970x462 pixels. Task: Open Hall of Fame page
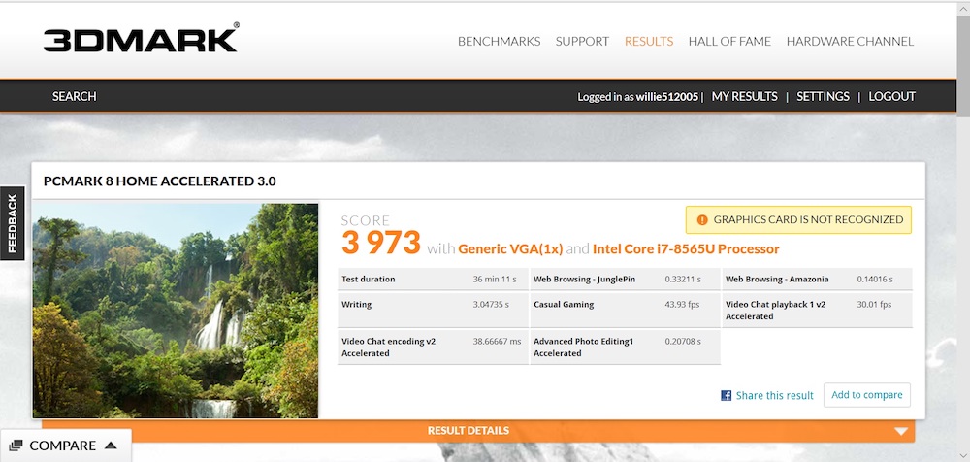[x=729, y=42]
